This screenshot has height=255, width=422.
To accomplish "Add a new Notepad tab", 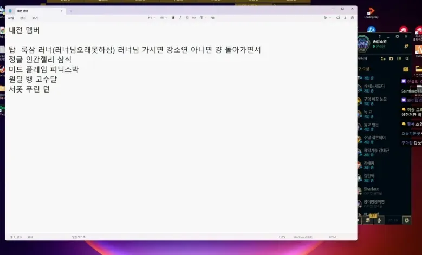I will (x=71, y=11).
